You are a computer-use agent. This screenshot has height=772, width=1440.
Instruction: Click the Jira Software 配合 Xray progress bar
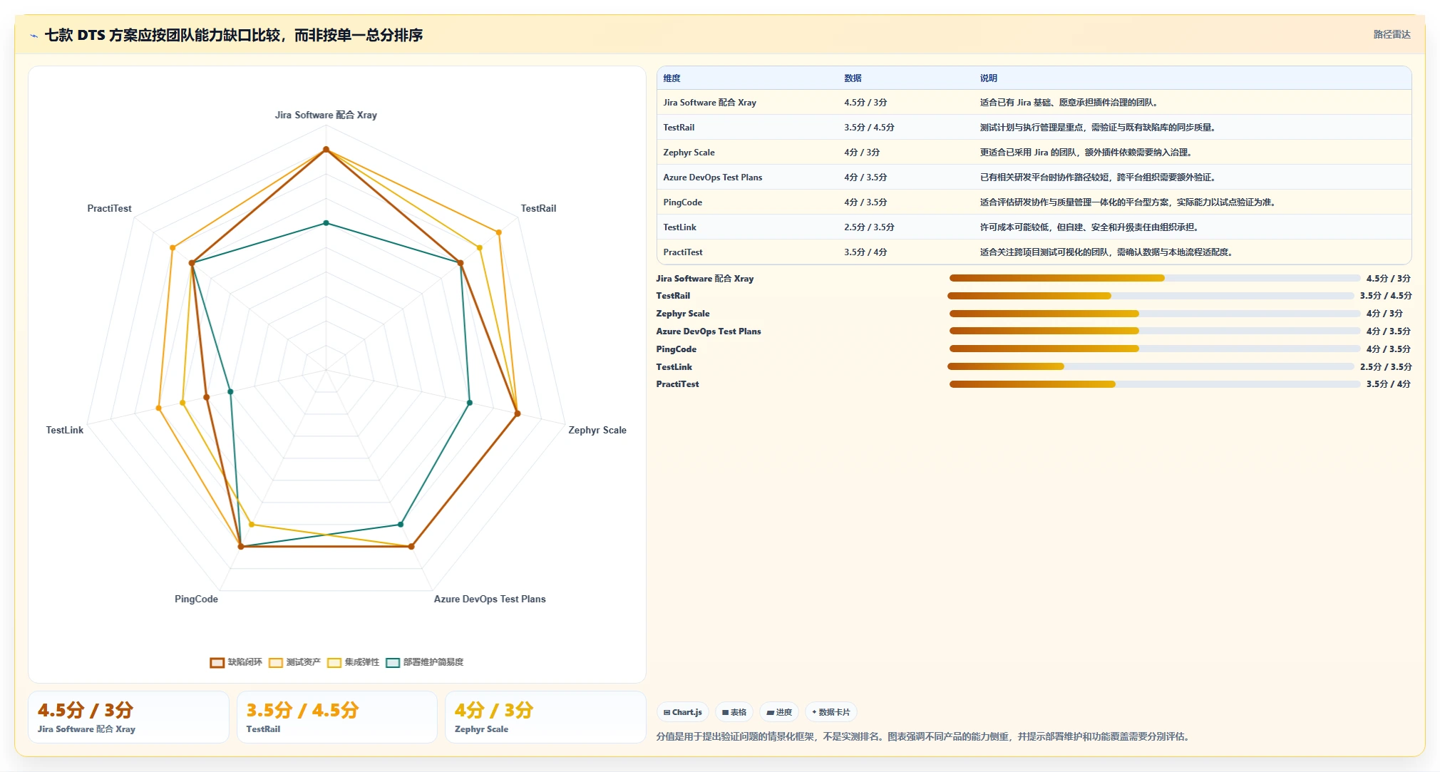coord(1154,278)
